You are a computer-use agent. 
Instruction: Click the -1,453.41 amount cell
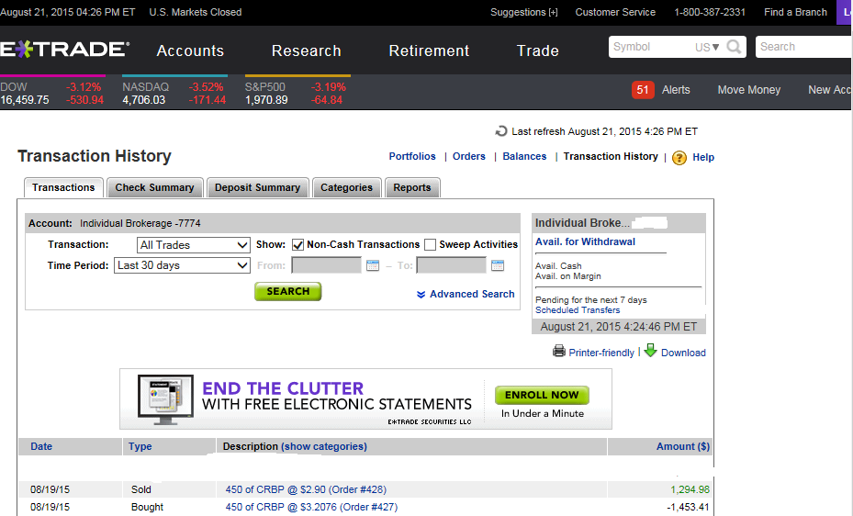688,507
